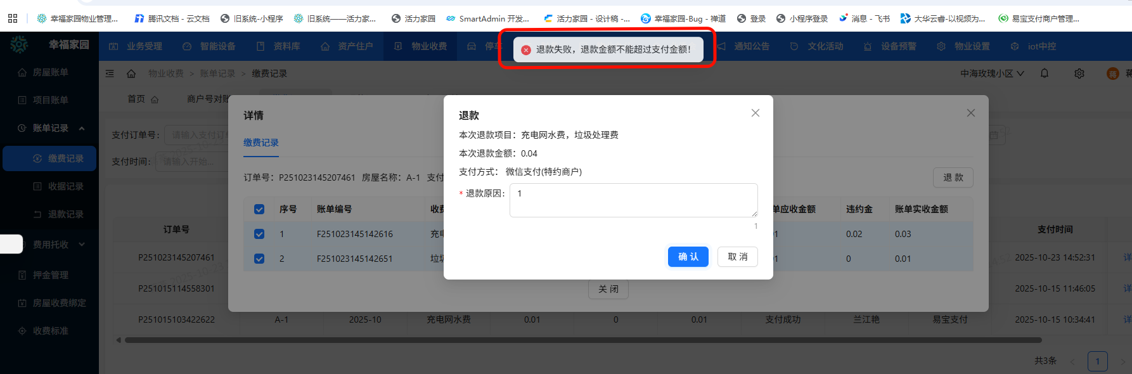Open 旧系统-小程序 bookmark

click(252, 18)
